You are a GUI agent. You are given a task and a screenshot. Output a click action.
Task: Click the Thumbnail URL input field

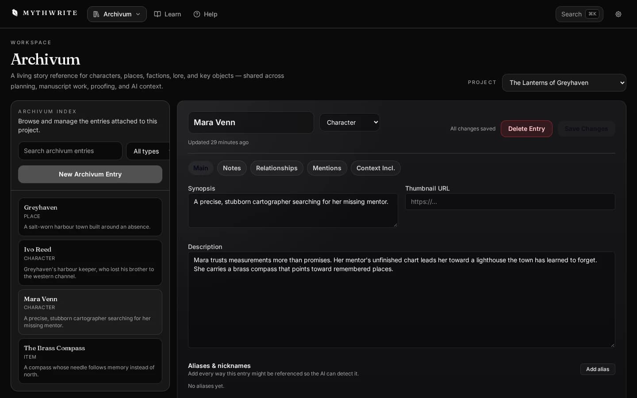click(510, 202)
